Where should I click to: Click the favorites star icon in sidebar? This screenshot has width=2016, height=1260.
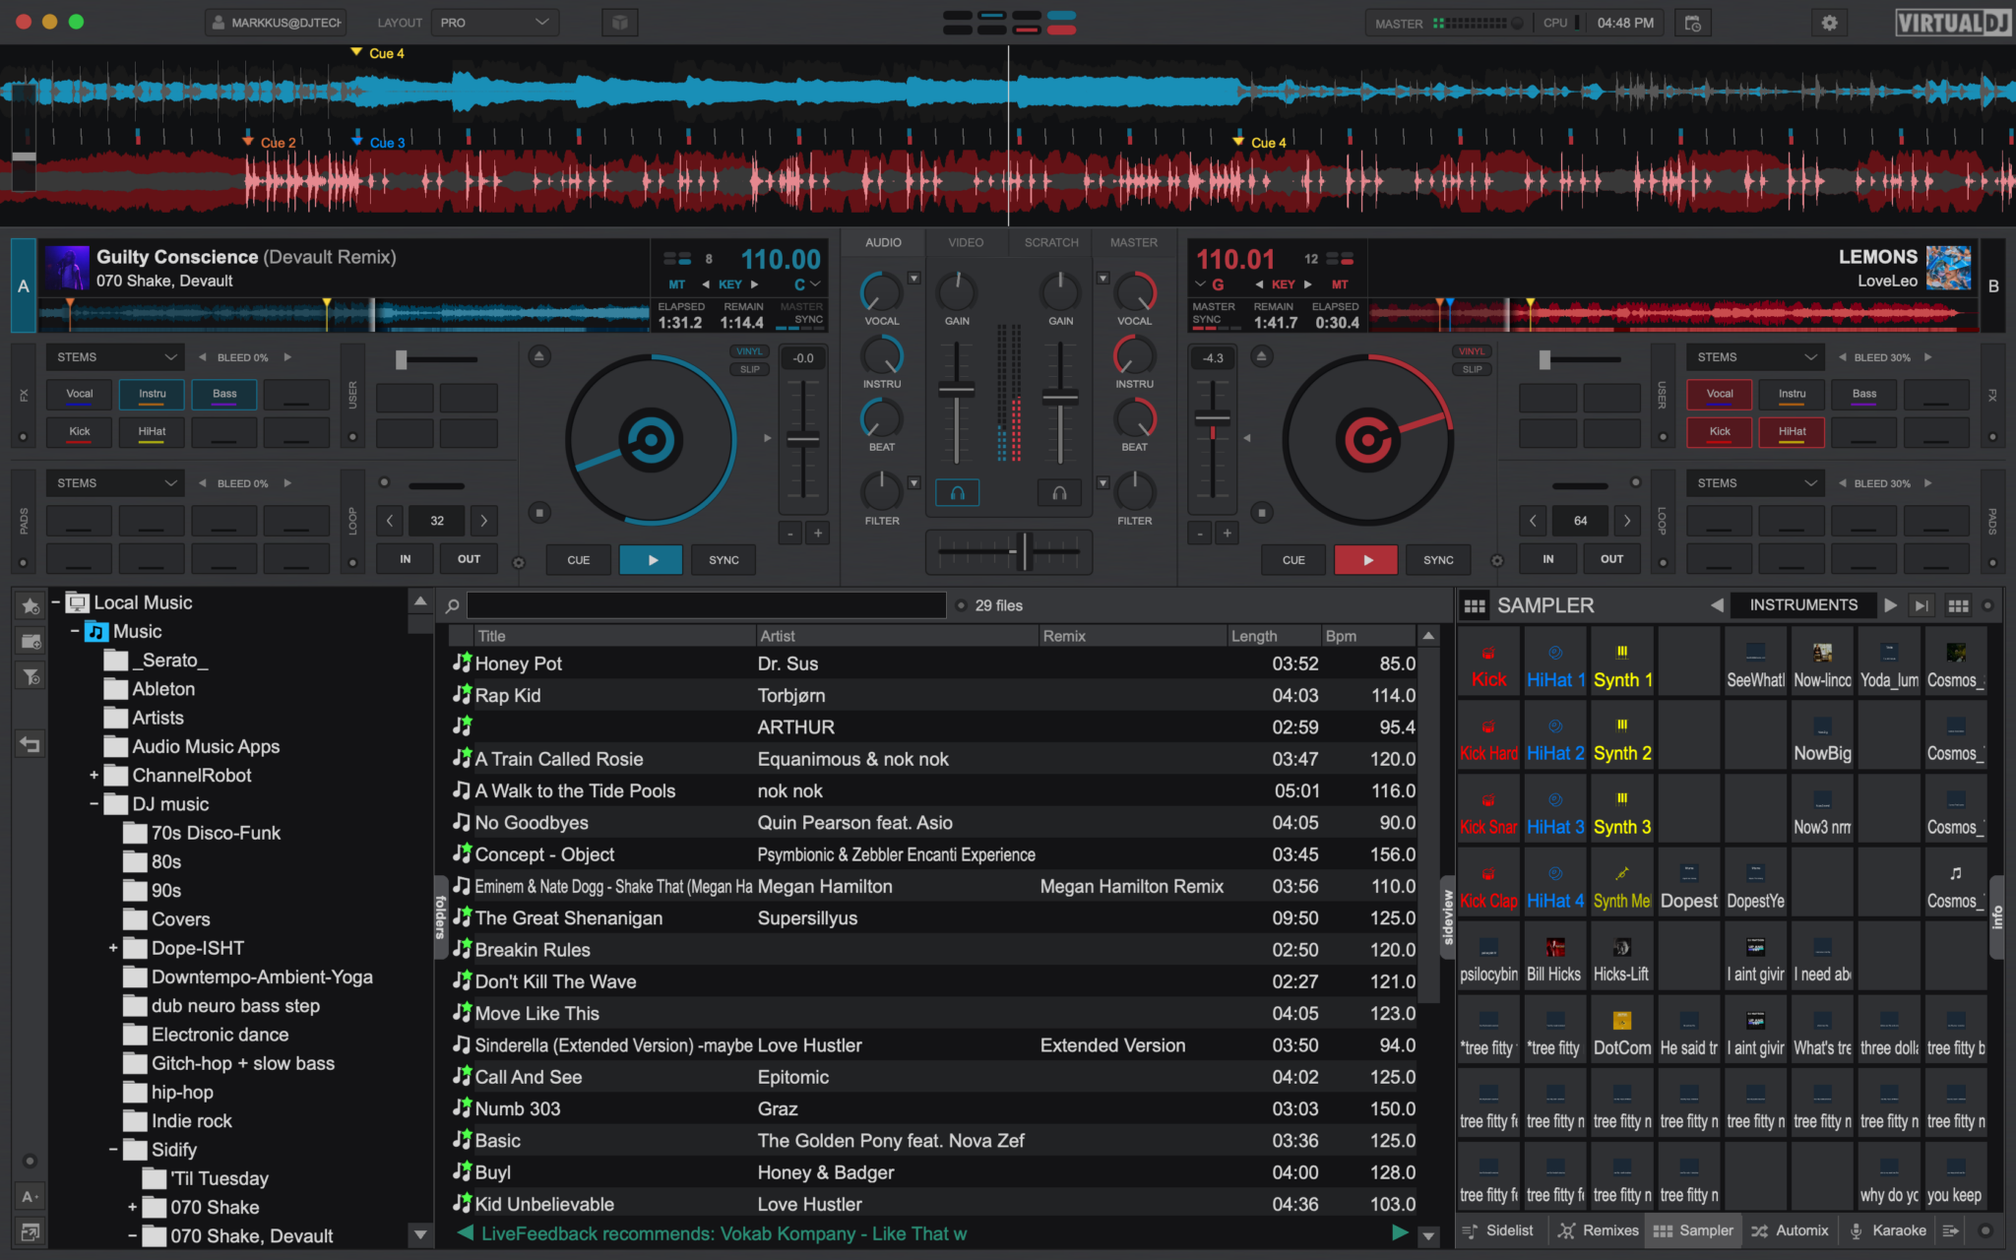click(x=29, y=605)
